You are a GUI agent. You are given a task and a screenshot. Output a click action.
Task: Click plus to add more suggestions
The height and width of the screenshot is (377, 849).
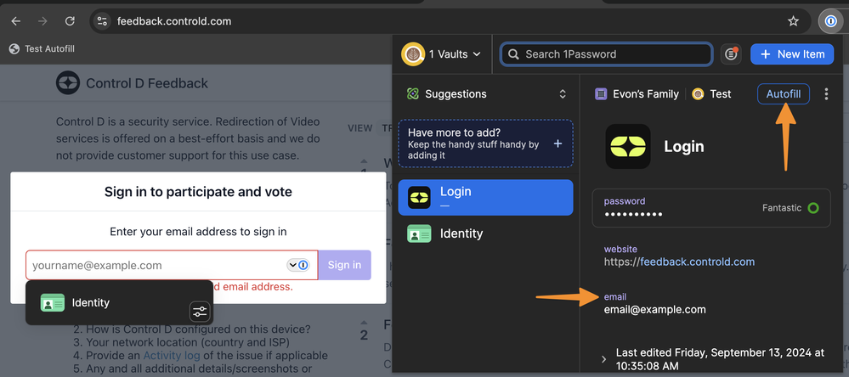(558, 143)
